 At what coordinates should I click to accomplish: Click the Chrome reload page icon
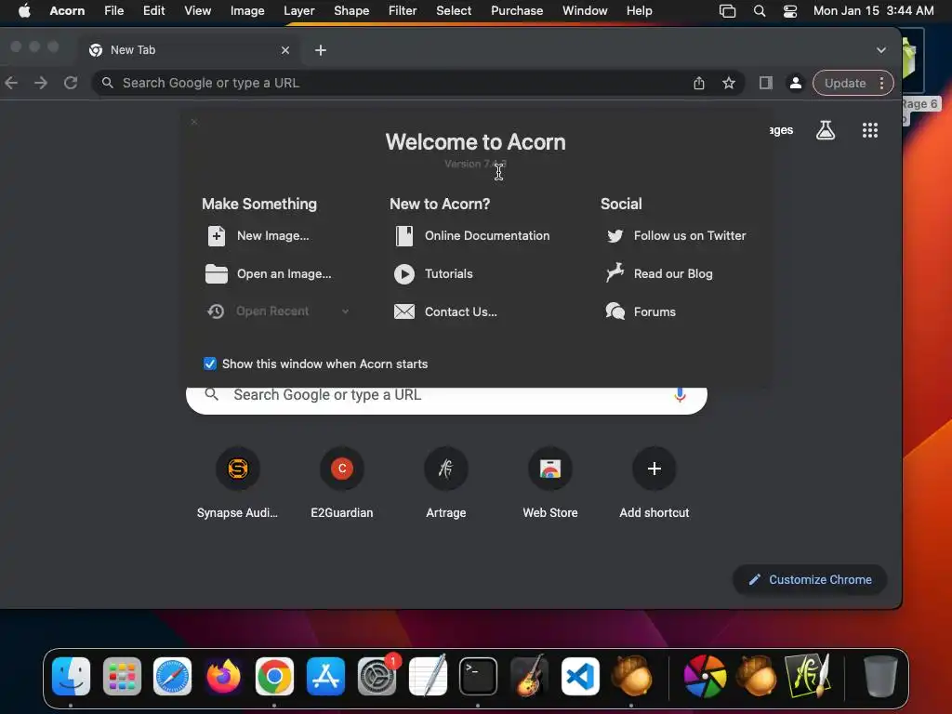pyautogui.click(x=71, y=83)
